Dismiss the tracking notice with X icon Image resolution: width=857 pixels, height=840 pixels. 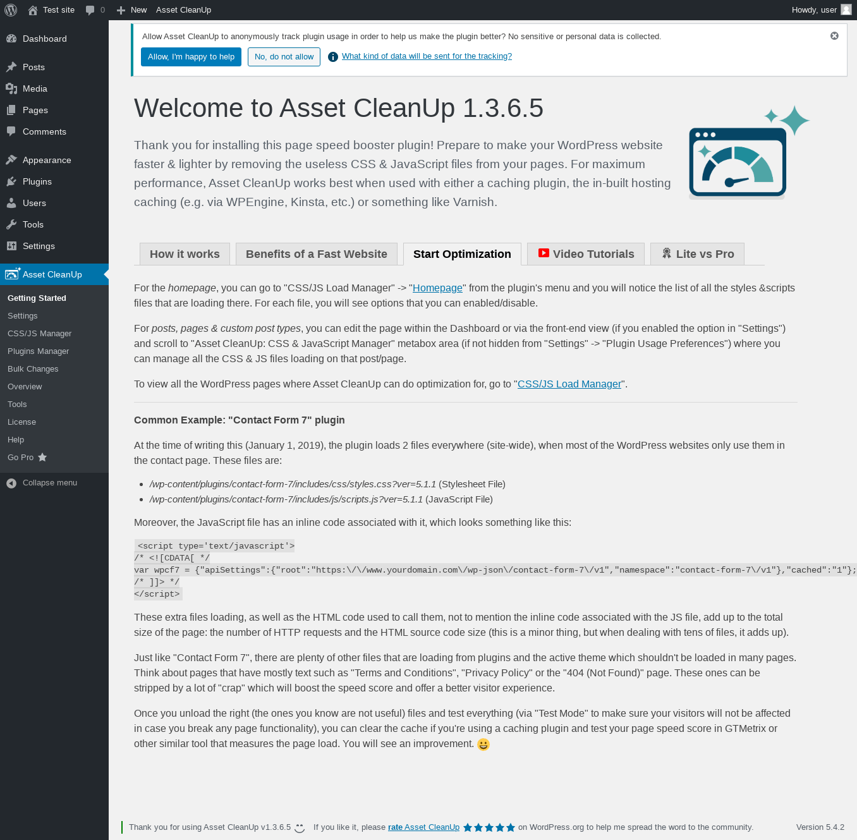834,36
